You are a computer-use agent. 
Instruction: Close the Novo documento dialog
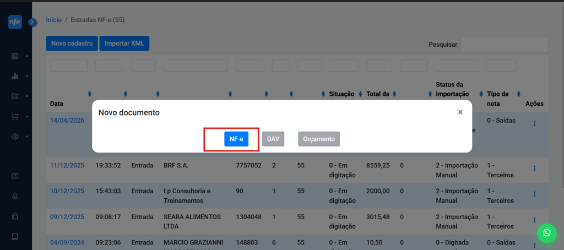pyautogui.click(x=460, y=112)
